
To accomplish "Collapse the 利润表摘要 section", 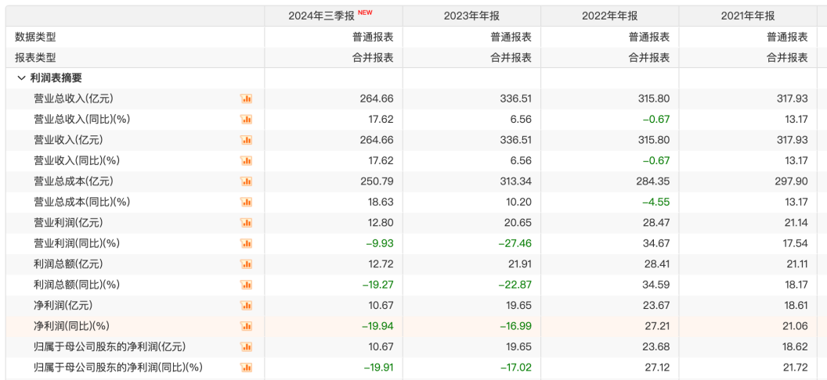I will pos(21,78).
